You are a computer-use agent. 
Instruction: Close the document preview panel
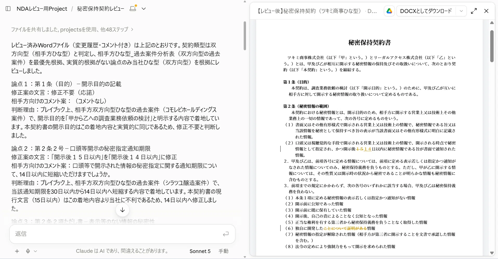(x=486, y=11)
